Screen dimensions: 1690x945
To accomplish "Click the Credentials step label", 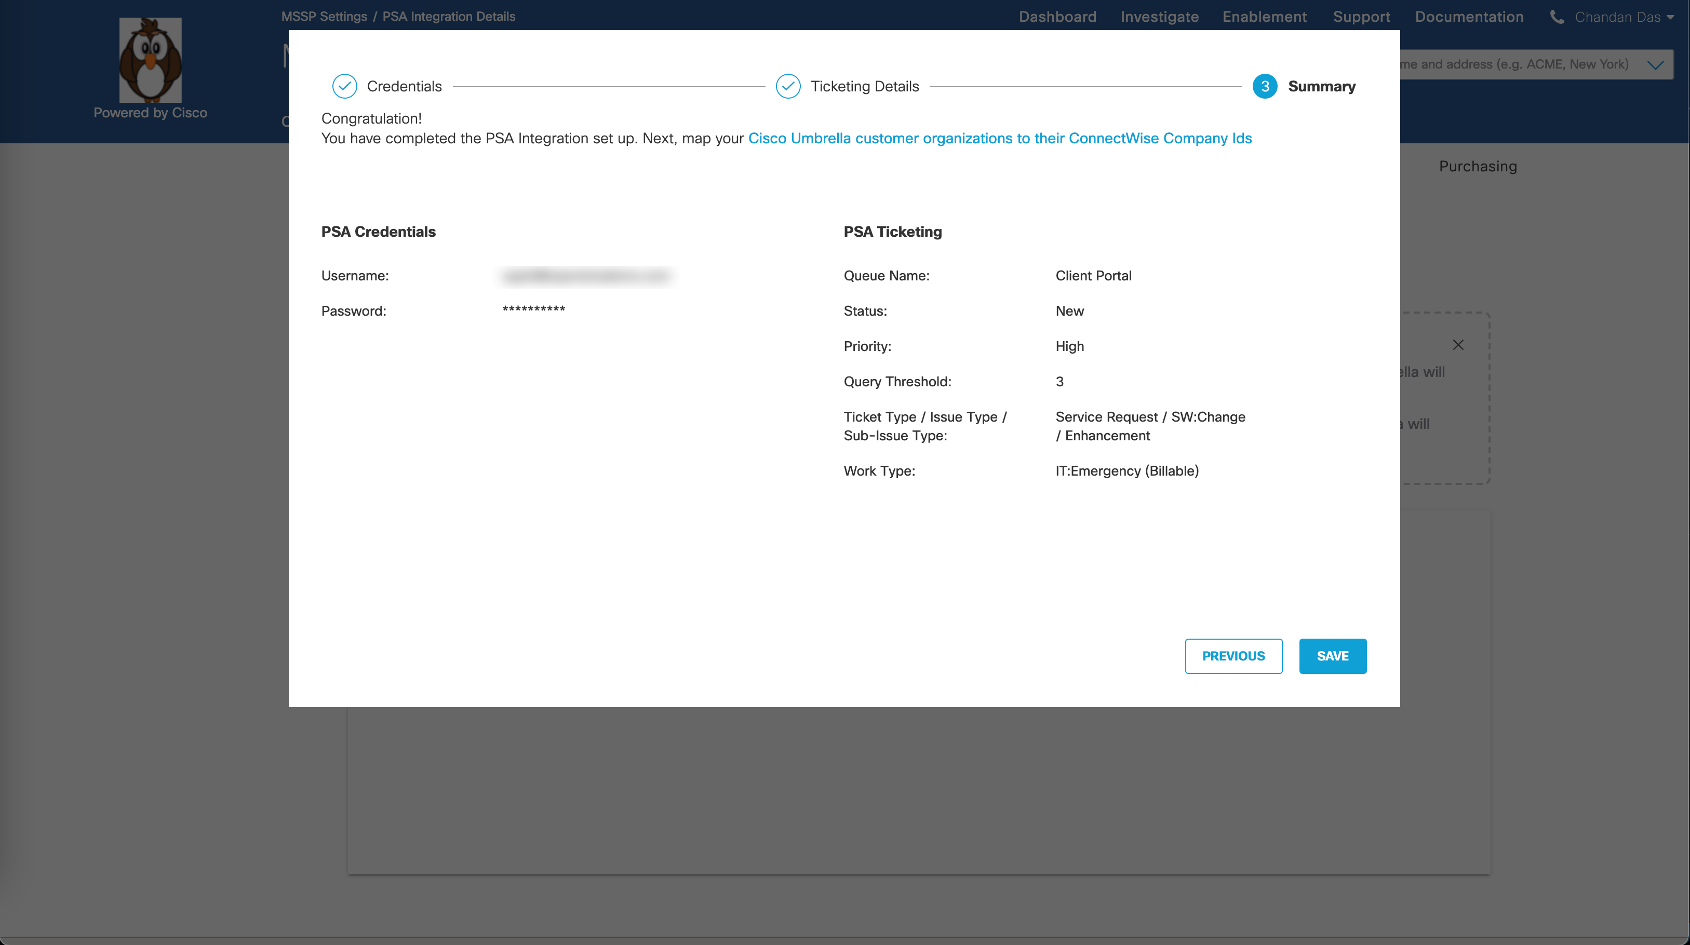I will point(404,87).
